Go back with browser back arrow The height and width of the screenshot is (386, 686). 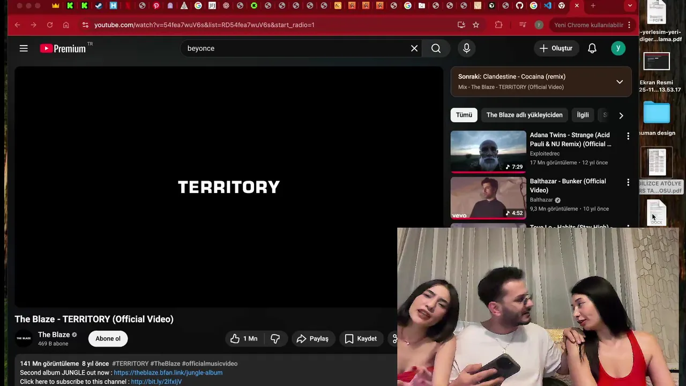tap(17, 25)
